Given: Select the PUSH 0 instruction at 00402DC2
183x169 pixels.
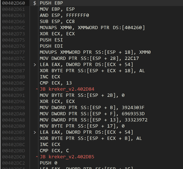Looking at the screenshot, I should pos(48,163).
